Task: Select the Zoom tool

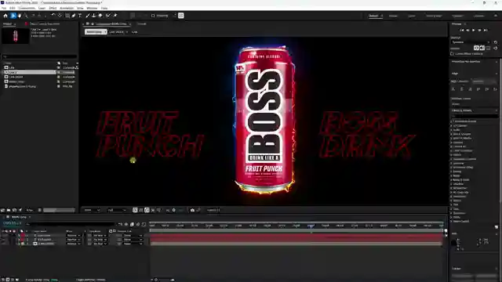Action: coord(26,16)
